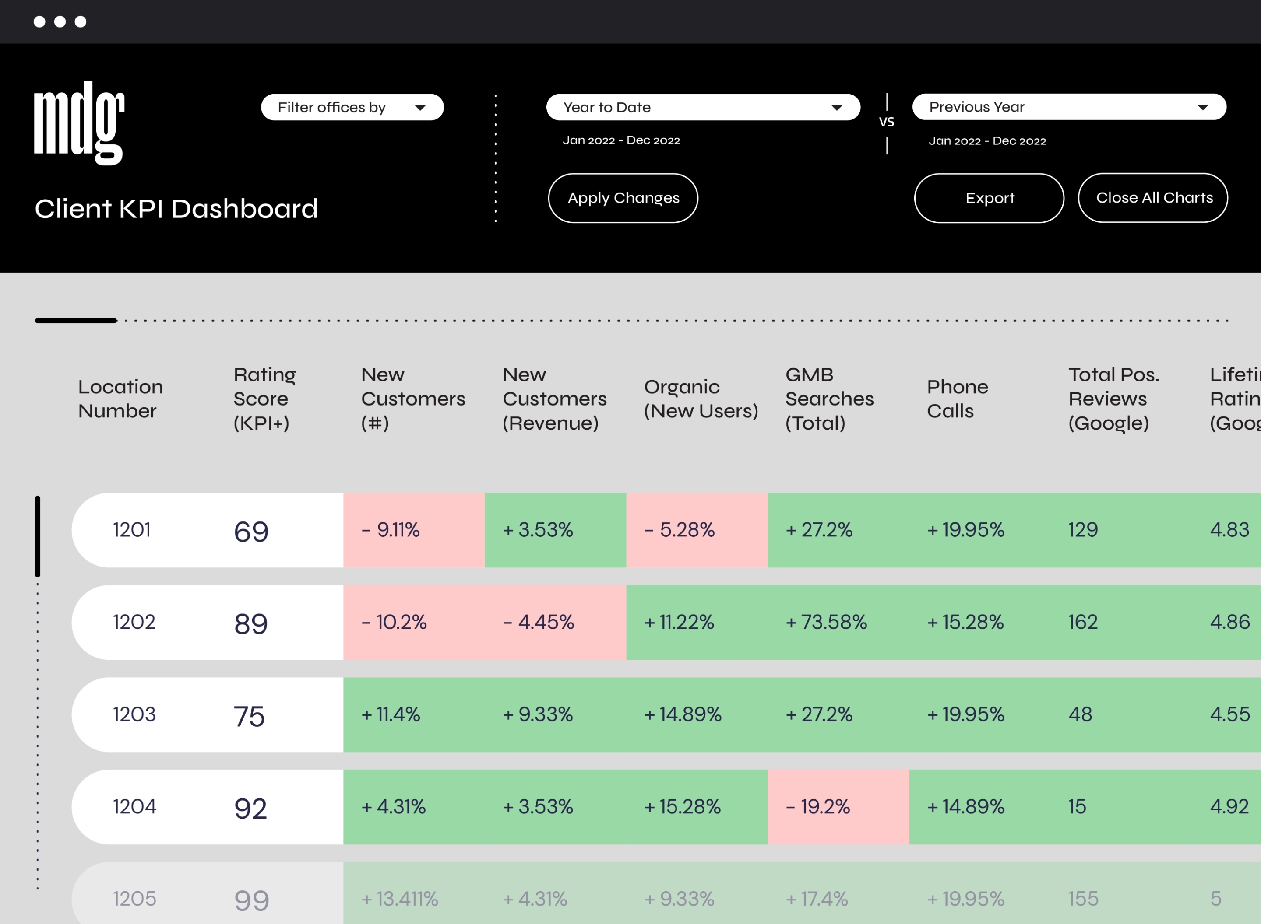
Task: Click the GMB Searches (Total) column header
Action: click(829, 399)
